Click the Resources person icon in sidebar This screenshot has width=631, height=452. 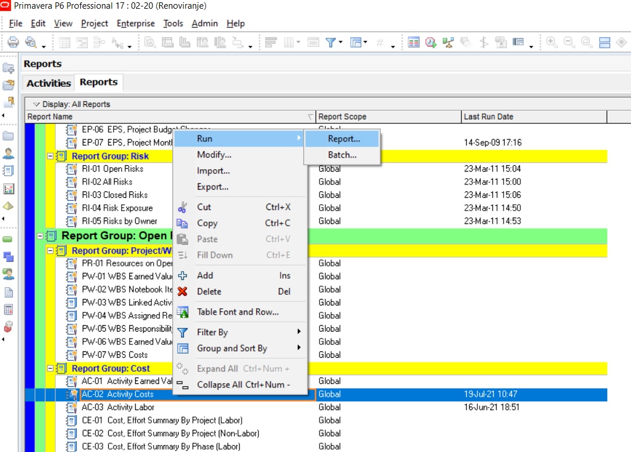8,153
